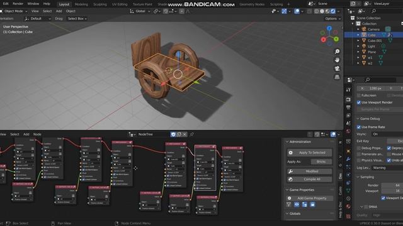Open the Select Box drag dropdown

77,19
